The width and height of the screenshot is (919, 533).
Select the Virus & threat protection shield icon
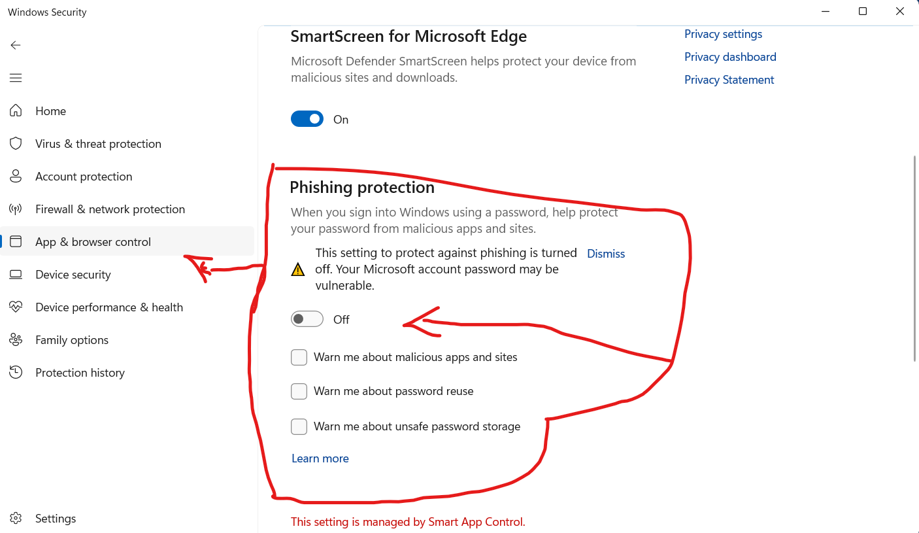pos(16,143)
